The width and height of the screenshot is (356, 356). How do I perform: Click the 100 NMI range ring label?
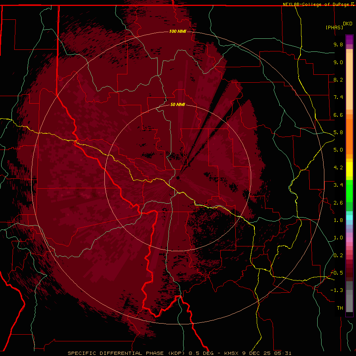pos(178,31)
